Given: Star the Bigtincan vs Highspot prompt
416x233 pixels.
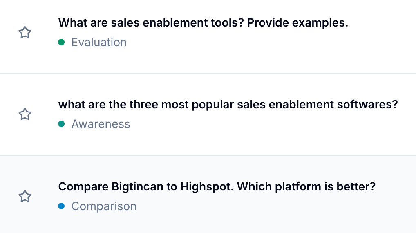Looking at the screenshot, I should pyautogui.click(x=25, y=196).
